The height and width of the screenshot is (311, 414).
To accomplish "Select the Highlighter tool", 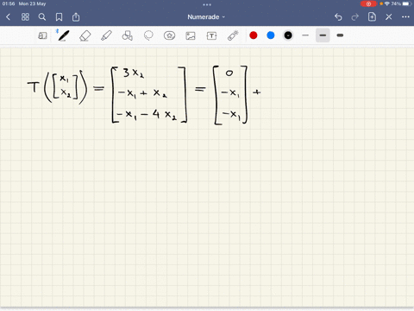I will 106,35.
